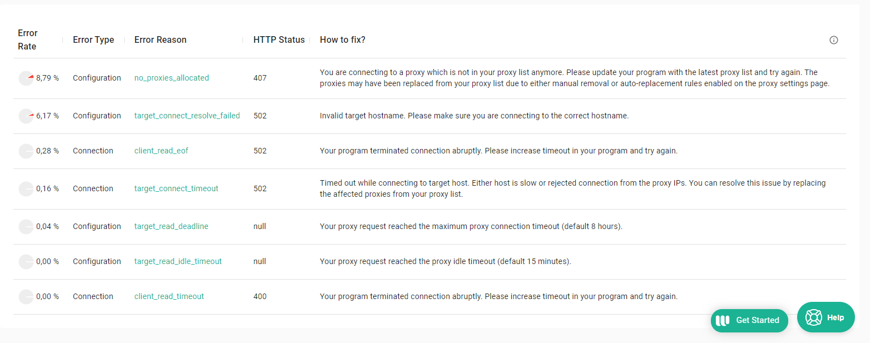Open the target_connect_resolve_failed link
870x343 pixels.
point(187,116)
